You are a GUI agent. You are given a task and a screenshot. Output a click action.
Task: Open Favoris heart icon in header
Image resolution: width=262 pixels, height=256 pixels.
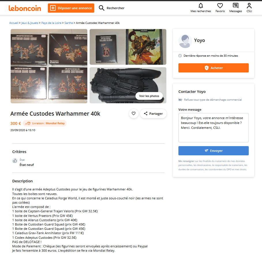(220, 6)
